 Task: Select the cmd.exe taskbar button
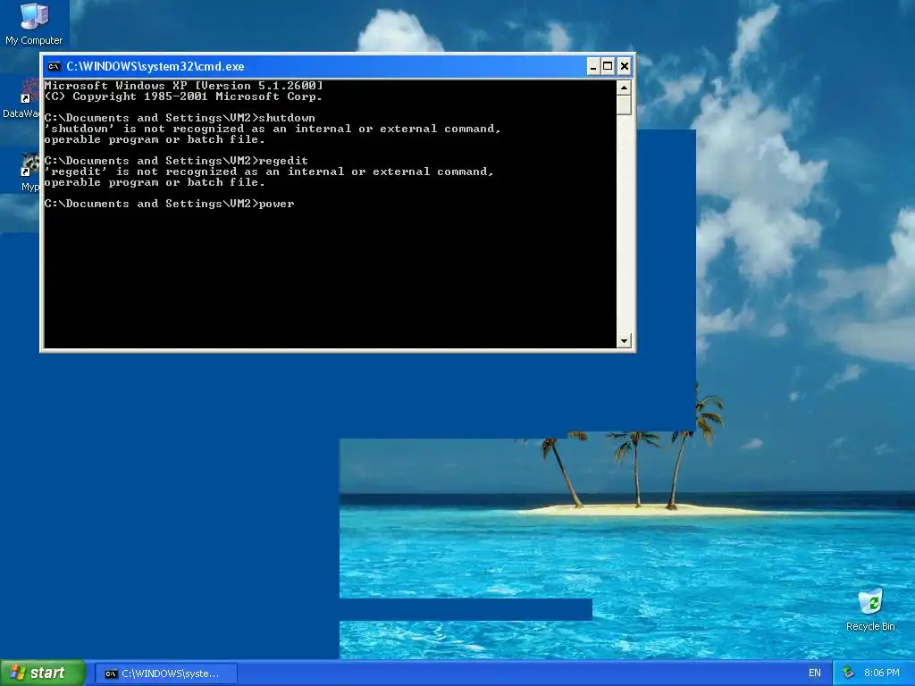click(x=166, y=673)
